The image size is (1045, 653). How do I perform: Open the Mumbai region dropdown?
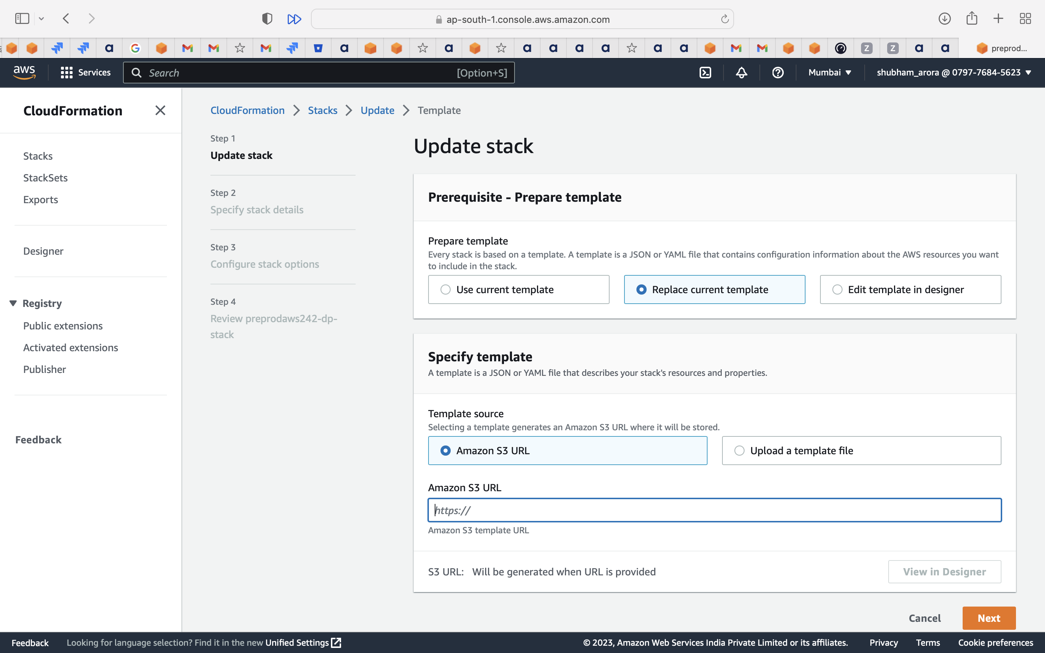tap(829, 73)
